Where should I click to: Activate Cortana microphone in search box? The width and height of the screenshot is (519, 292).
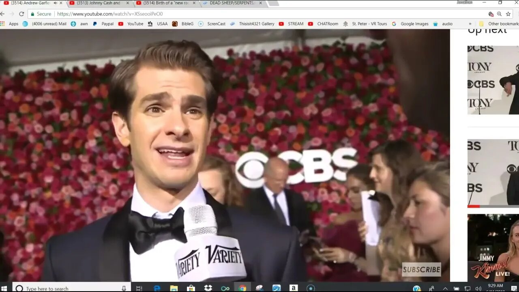point(124,288)
